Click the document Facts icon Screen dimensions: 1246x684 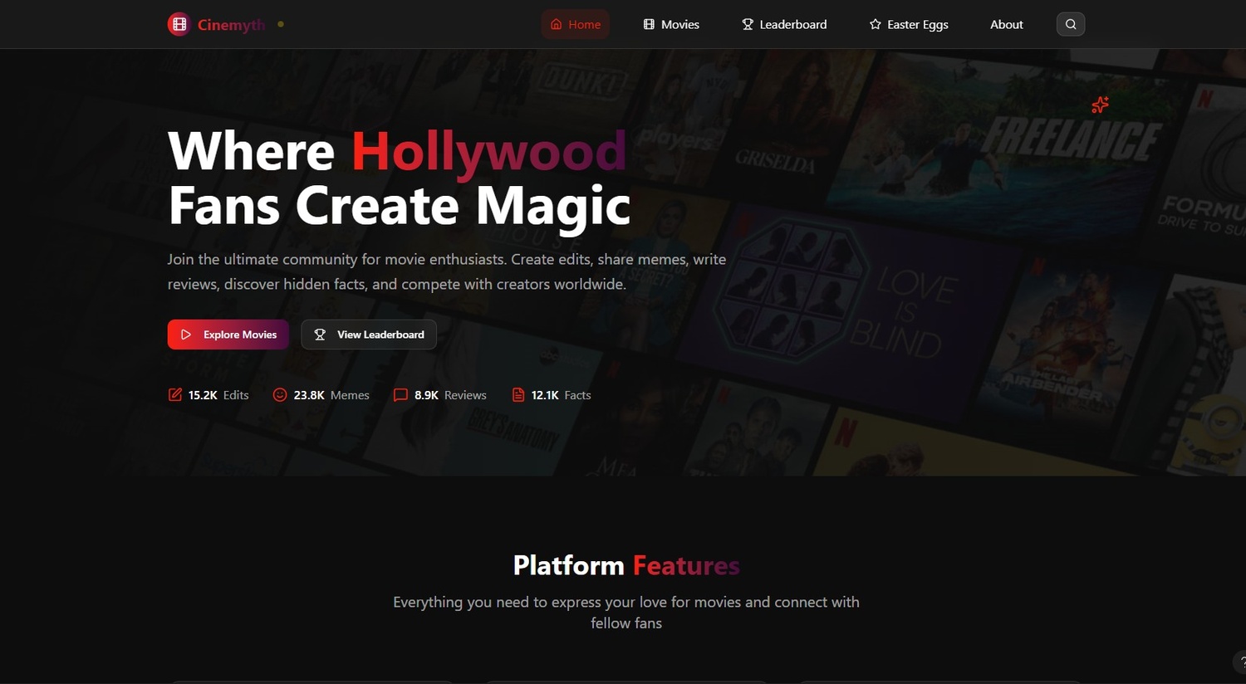[518, 395]
